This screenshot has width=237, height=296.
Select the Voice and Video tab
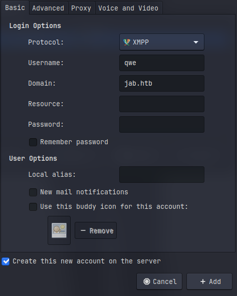[x=128, y=8]
